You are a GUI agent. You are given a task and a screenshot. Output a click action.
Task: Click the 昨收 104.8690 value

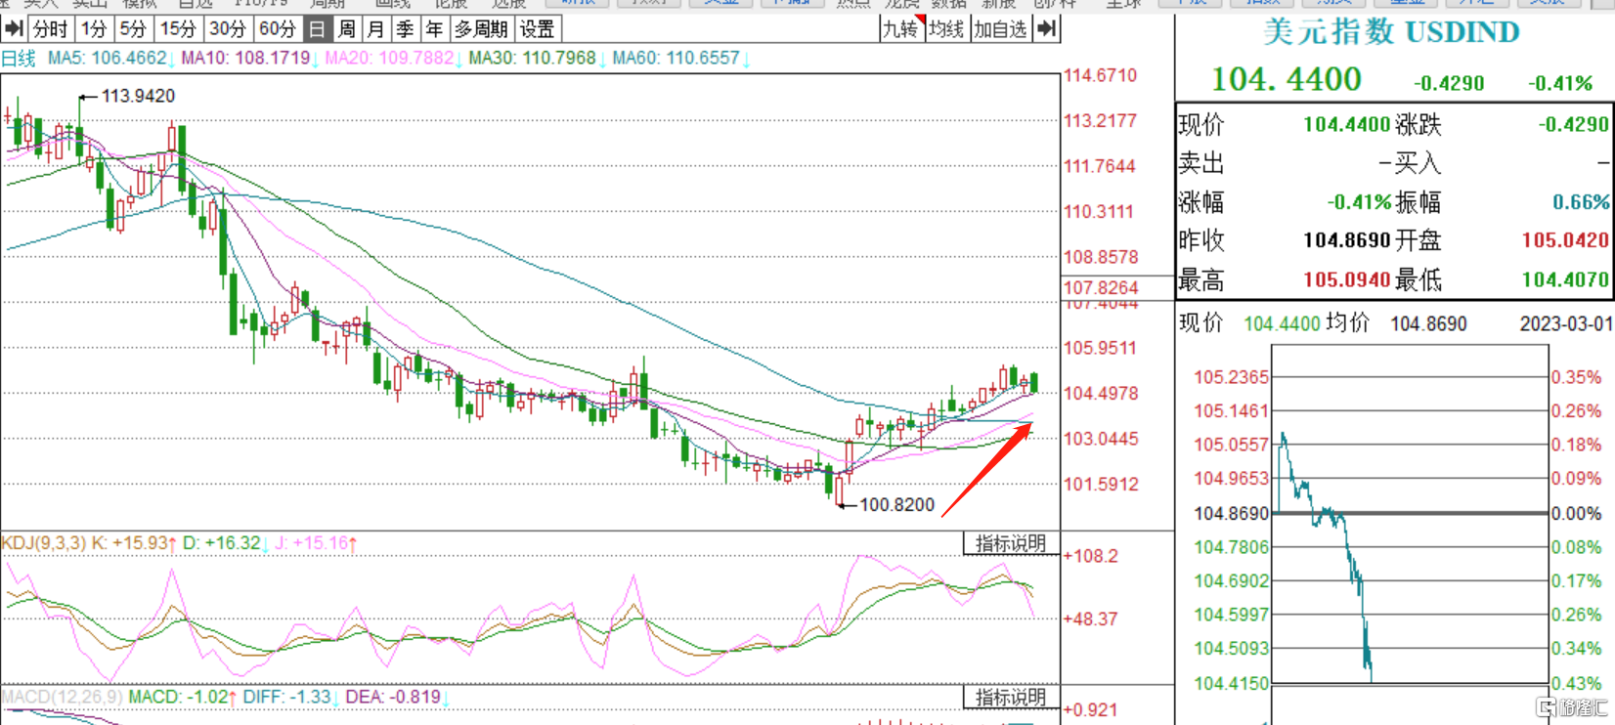(1346, 240)
